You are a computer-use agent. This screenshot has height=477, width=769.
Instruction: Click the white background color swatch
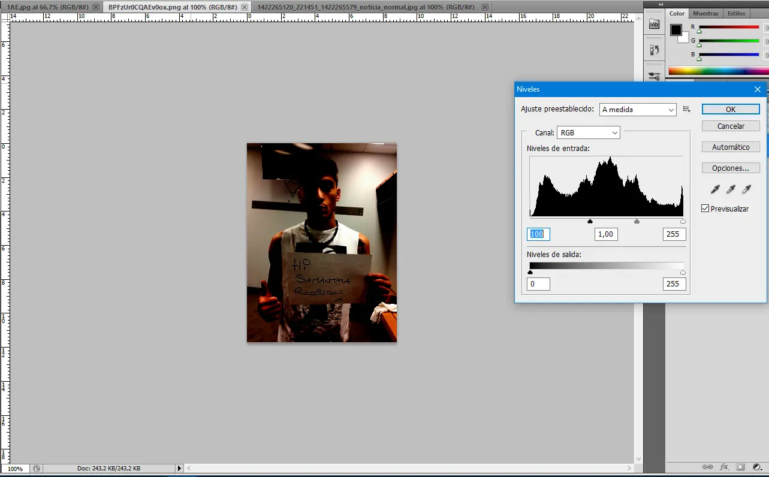[x=684, y=40]
